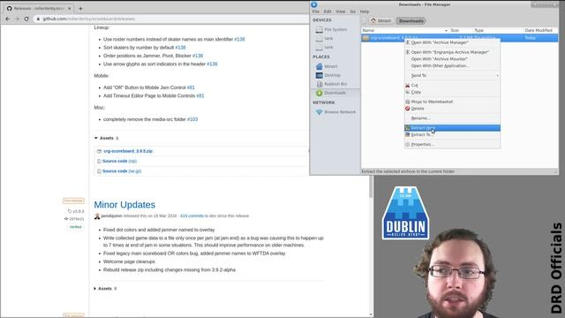Open tag v3.9.3 in sidebar
The image size is (565, 318).
(76, 211)
